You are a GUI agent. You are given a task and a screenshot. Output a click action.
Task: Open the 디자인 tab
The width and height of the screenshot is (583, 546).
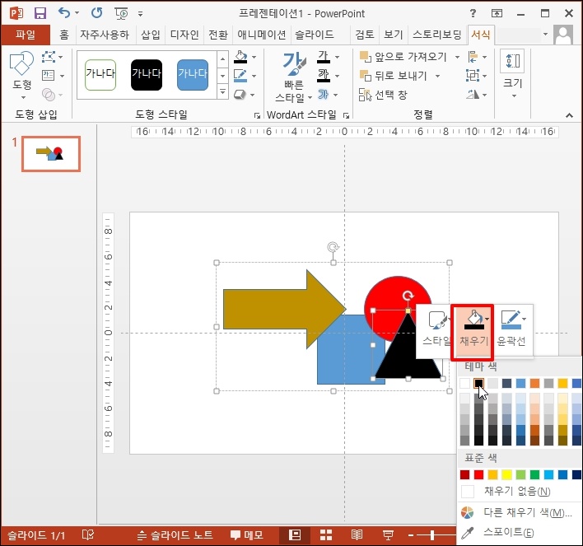pos(184,35)
